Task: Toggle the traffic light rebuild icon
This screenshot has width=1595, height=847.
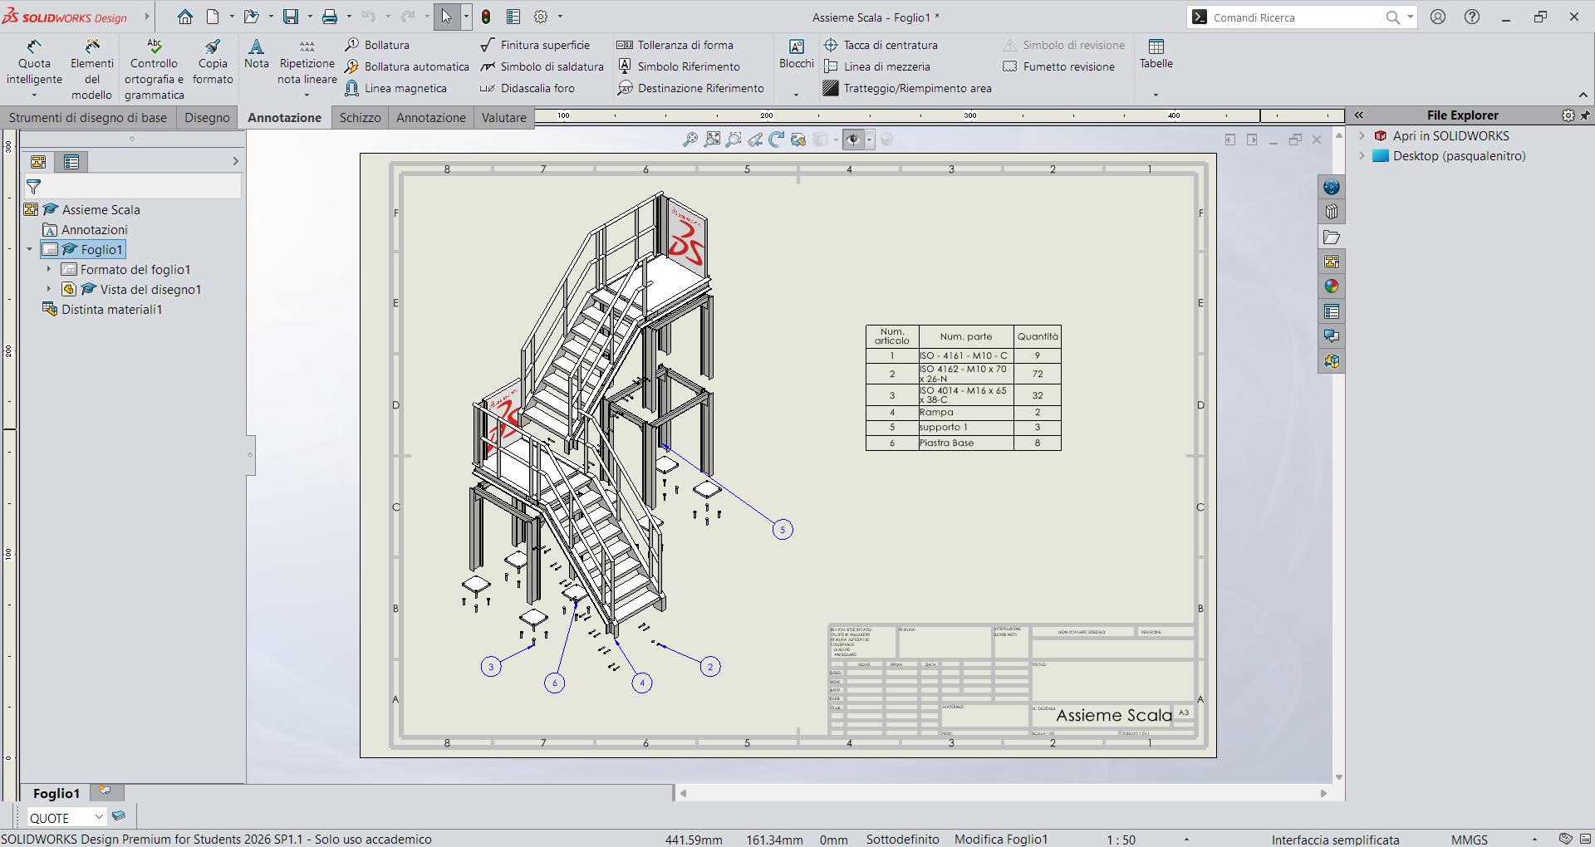Action: click(x=486, y=17)
